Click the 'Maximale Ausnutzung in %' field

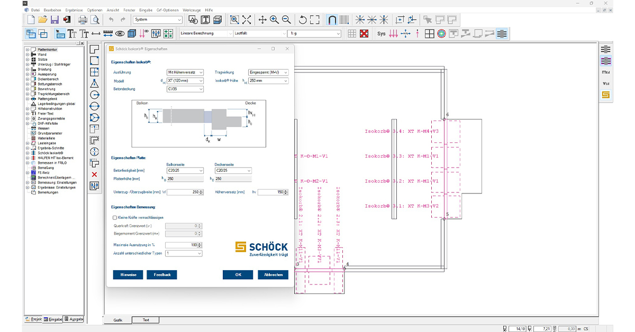tap(184, 245)
